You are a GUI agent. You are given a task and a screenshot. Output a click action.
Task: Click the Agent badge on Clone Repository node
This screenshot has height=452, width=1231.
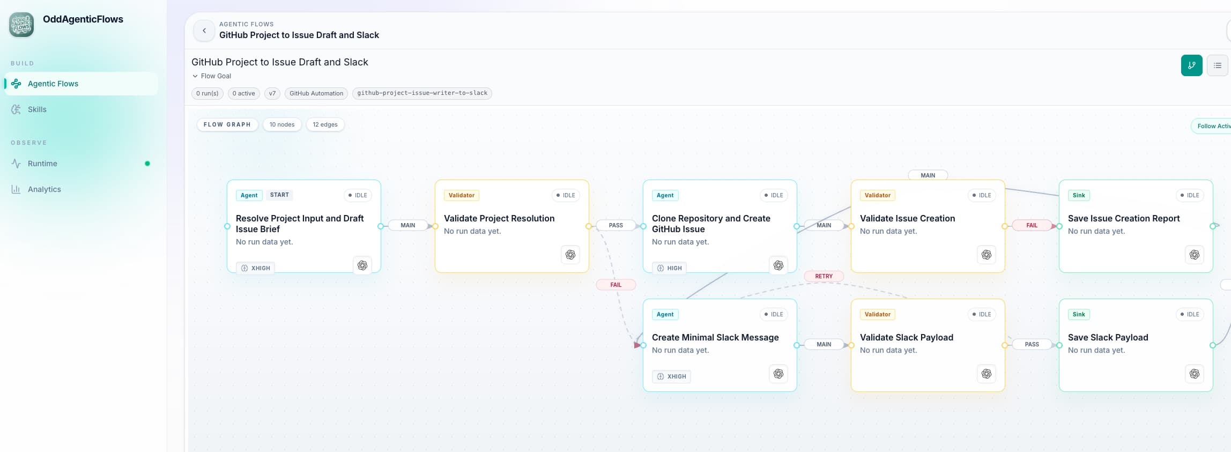coord(665,195)
